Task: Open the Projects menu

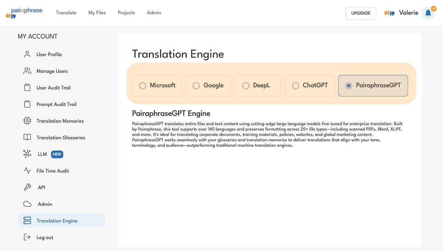Action: 127,13
